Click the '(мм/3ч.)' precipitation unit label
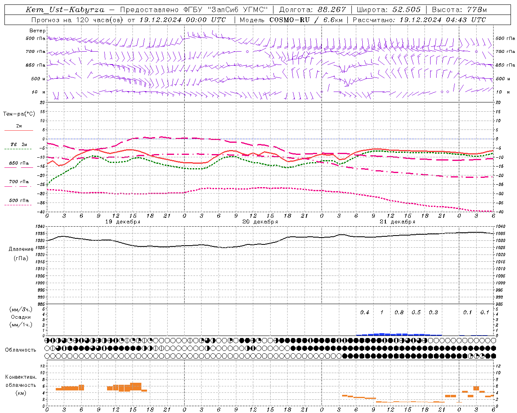 click(x=21, y=309)
